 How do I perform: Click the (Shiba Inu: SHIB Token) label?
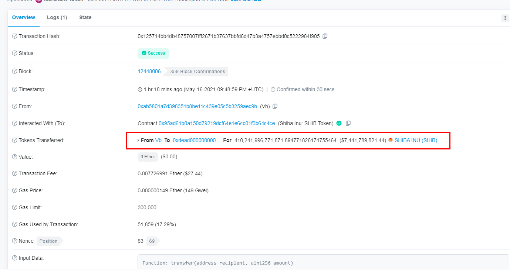(x=305, y=123)
